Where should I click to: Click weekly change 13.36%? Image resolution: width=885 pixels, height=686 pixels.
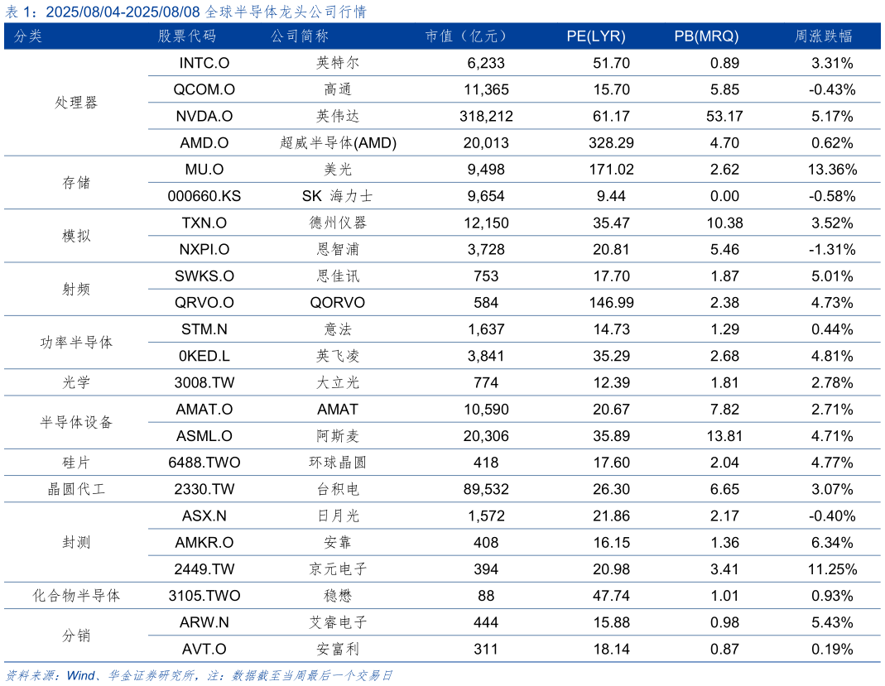[x=833, y=170]
